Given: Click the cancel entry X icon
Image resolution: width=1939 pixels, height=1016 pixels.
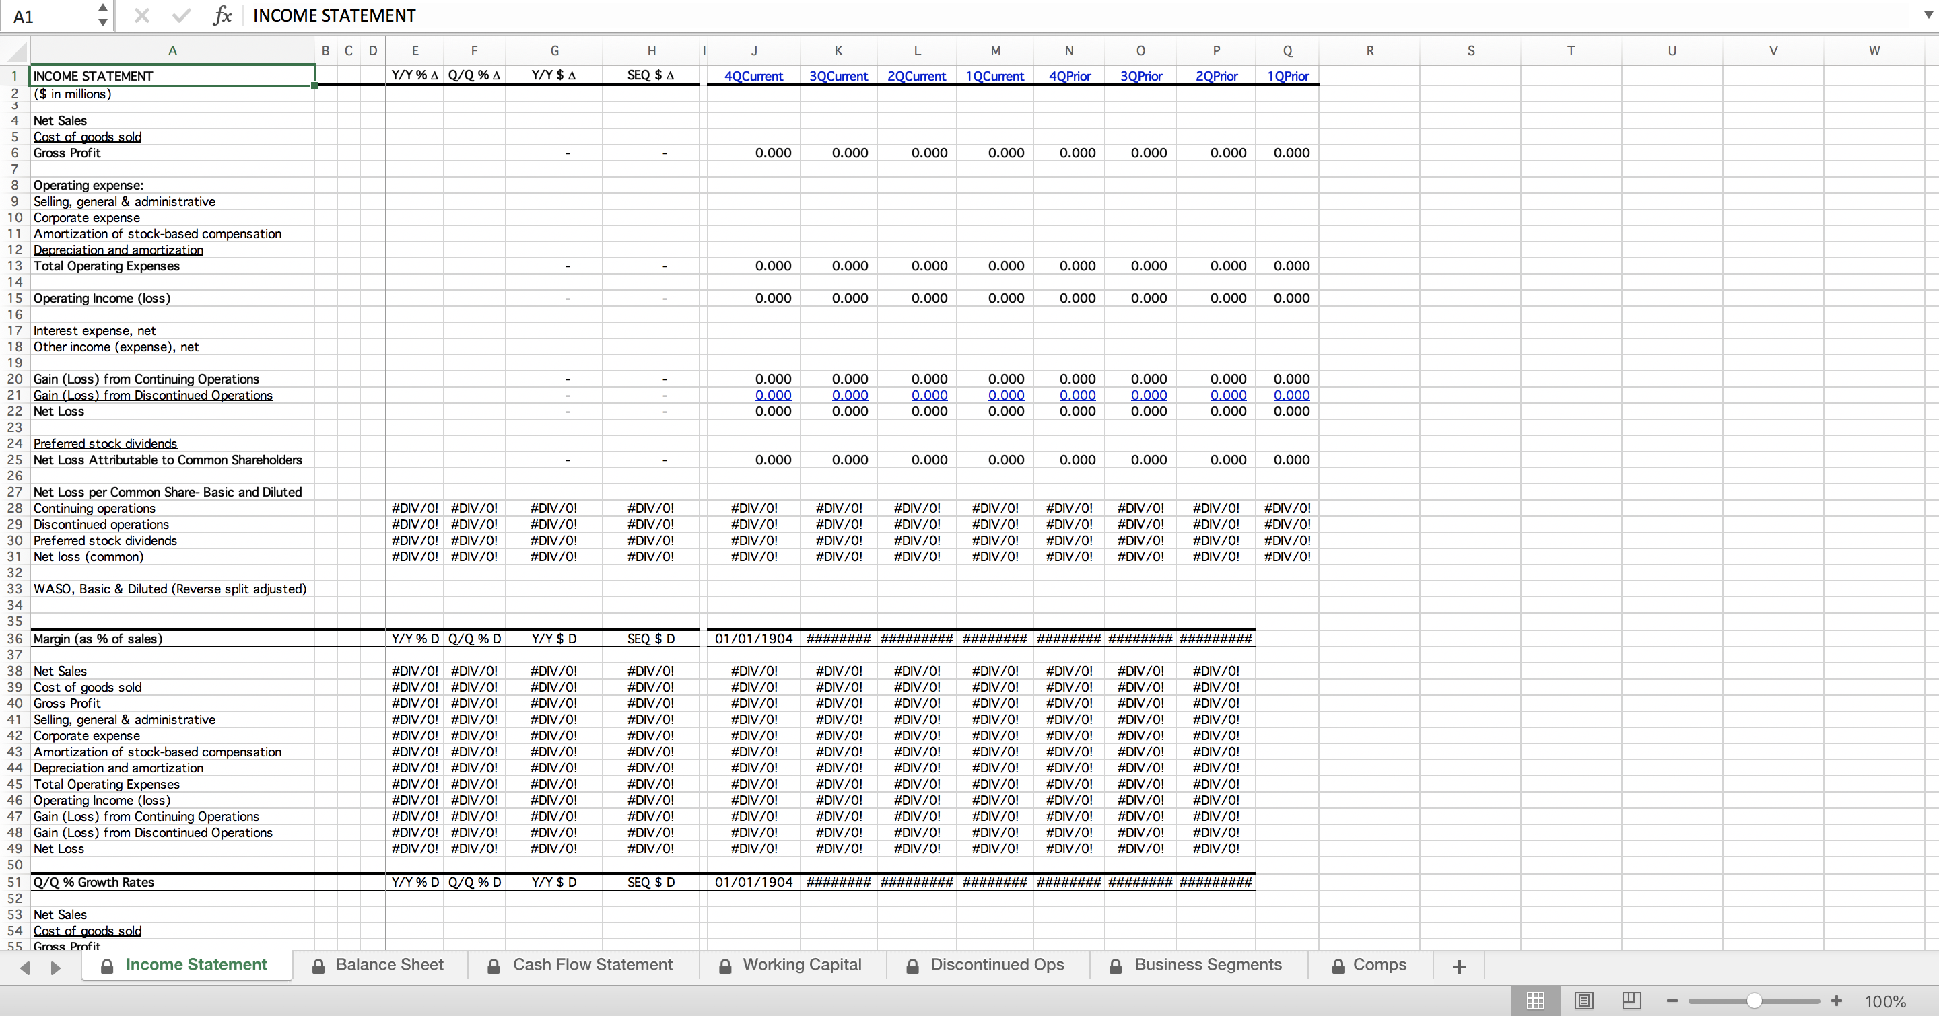Looking at the screenshot, I should (141, 15).
